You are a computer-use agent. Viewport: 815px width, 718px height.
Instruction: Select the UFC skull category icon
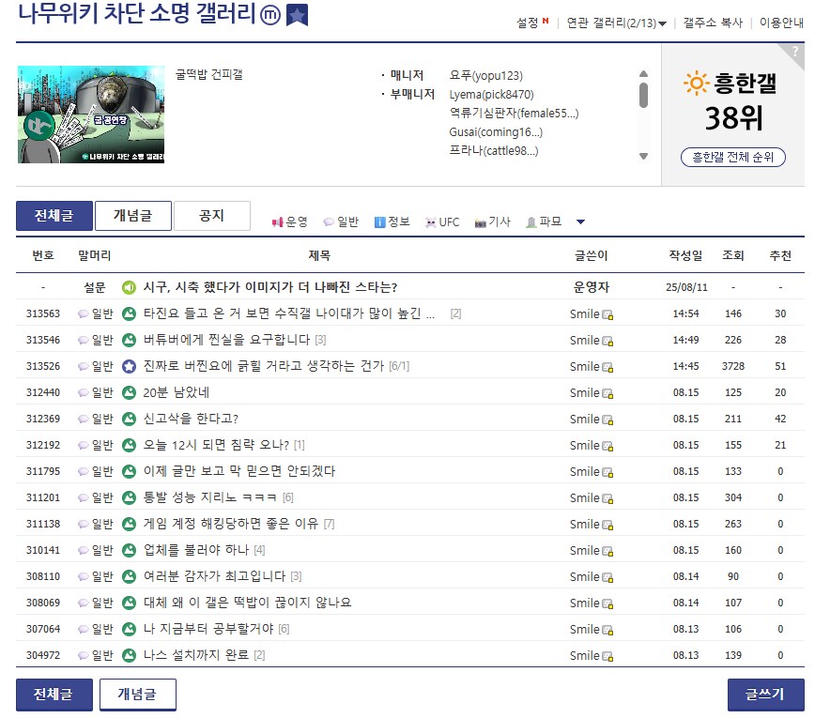(x=430, y=221)
